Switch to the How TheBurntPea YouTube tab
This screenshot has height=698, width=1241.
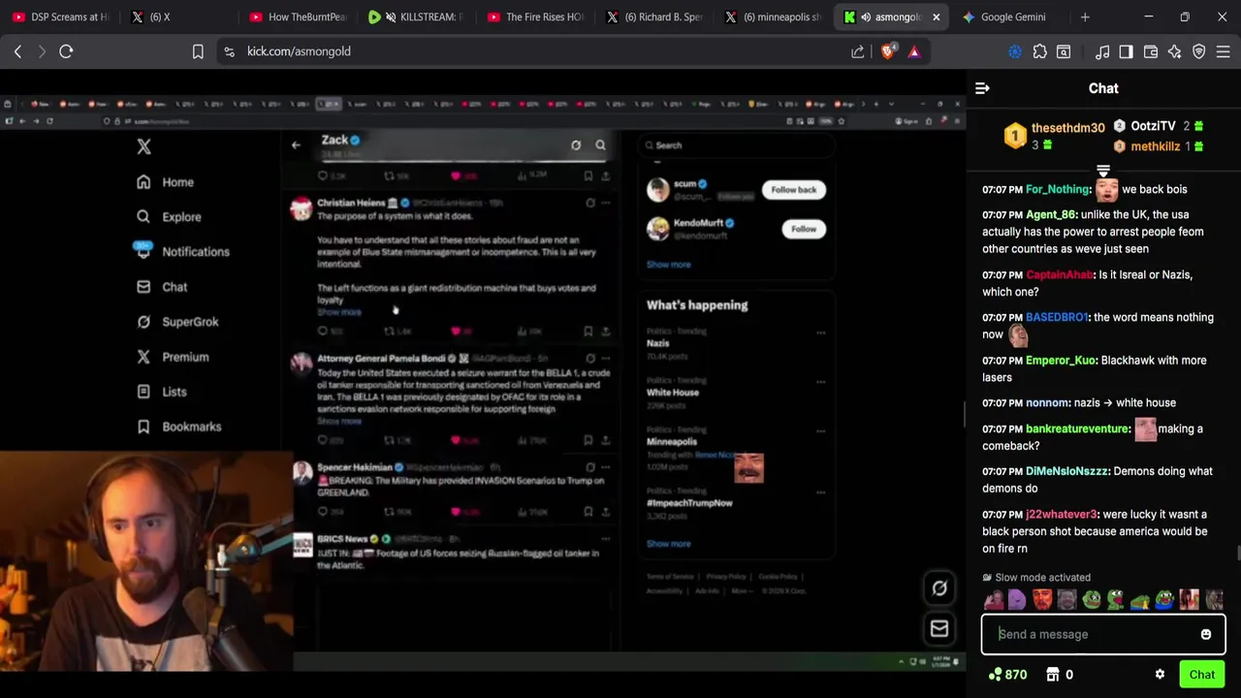pos(298,16)
